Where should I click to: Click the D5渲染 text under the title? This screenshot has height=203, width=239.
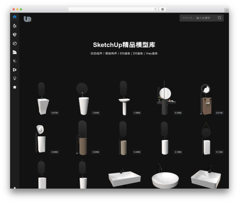click(x=138, y=53)
